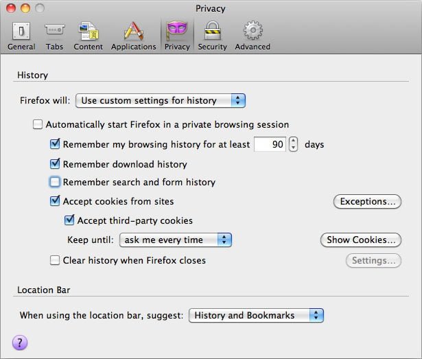
Task: Open the Advanced gear pane
Action: 253,35
